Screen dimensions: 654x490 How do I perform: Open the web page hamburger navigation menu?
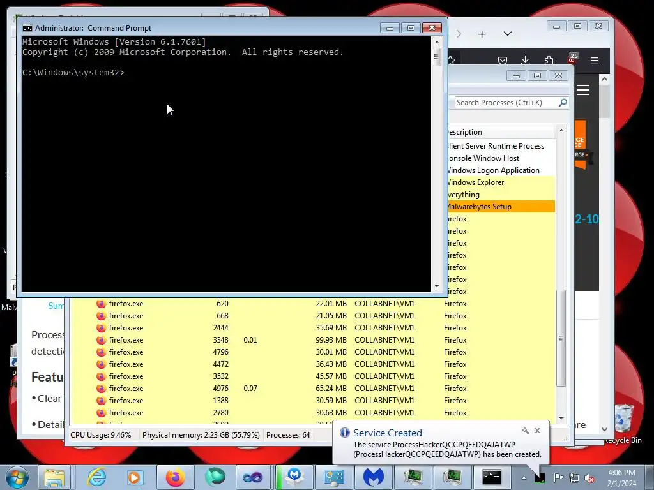(x=583, y=90)
